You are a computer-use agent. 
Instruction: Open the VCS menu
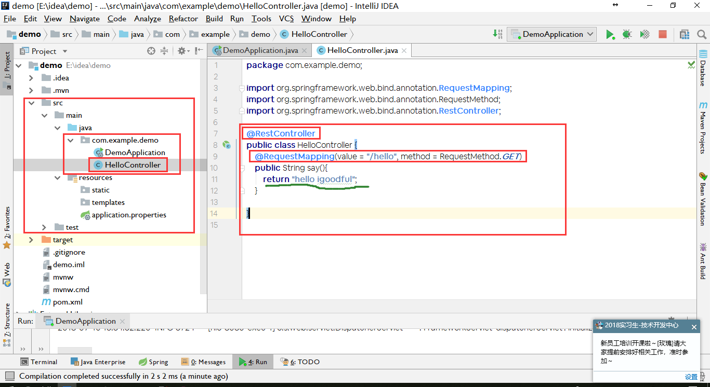[x=286, y=18]
